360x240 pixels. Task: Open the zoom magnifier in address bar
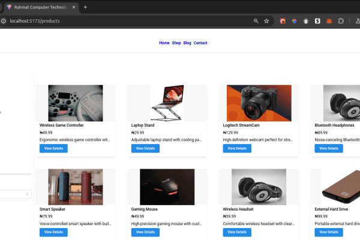256,21
